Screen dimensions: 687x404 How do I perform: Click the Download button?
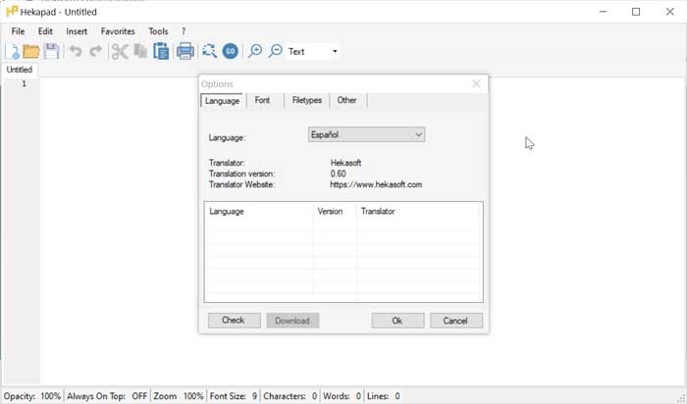(x=292, y=321)
